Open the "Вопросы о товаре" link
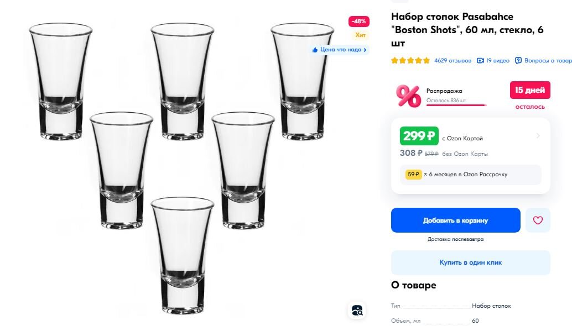Viewport: 572px width, 326px height. 550,60
